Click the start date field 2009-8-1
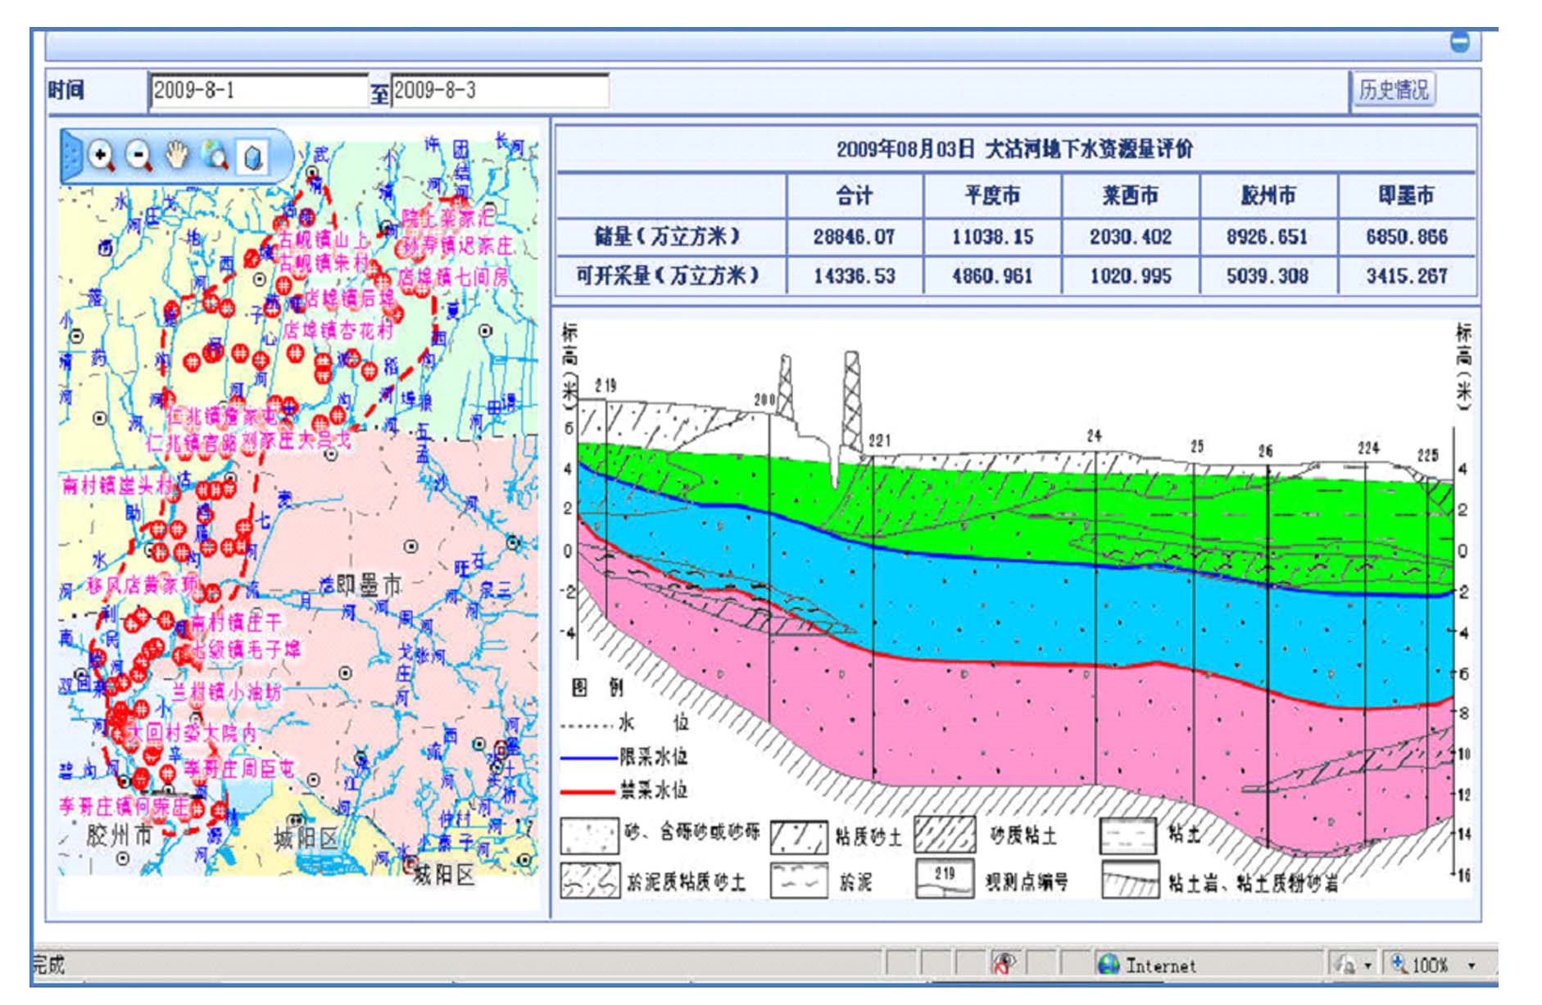 tap(258, 90)
